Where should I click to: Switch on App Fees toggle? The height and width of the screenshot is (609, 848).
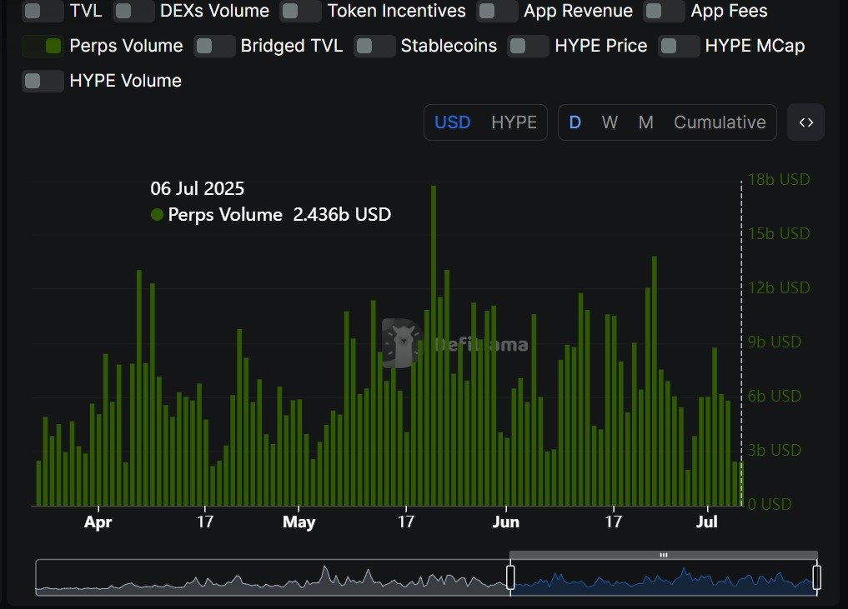tap(664, 11)
